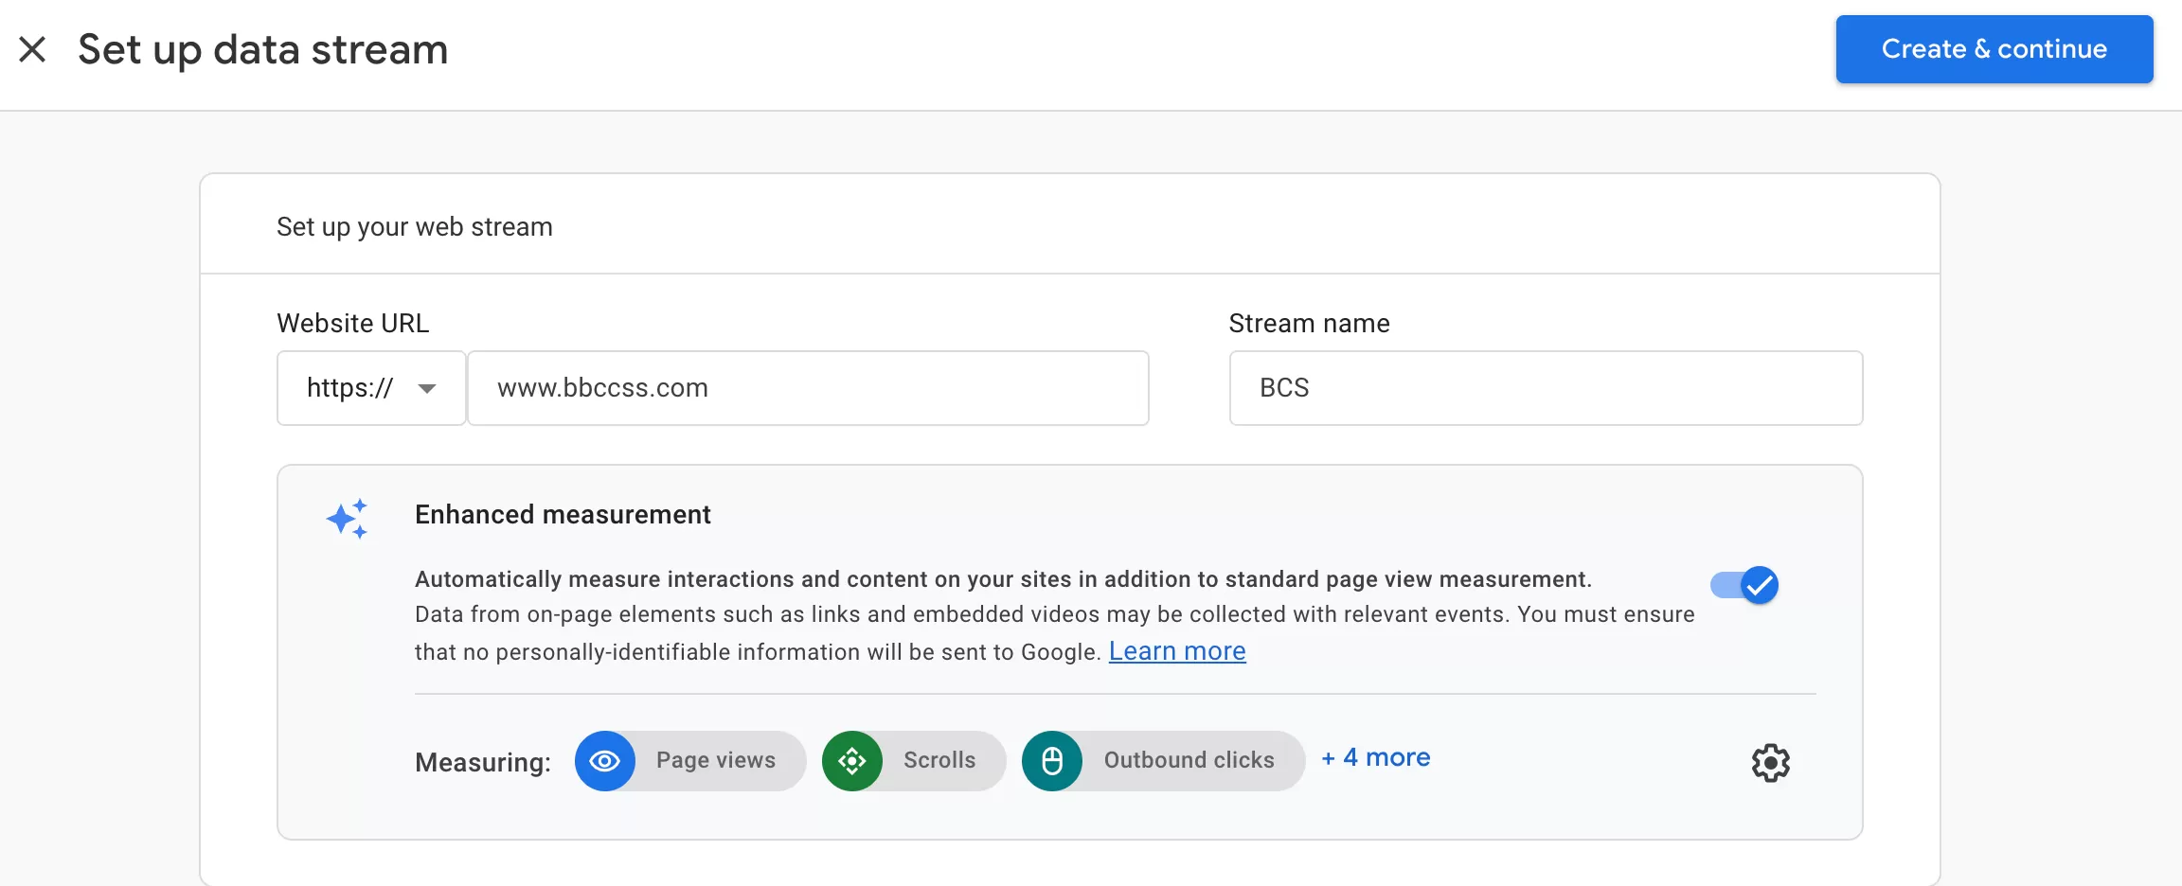Image resolution: width=2182 pixels, height=886 pixels.
Task: Open Learn more link
Action: click(x=1177, y=651)
